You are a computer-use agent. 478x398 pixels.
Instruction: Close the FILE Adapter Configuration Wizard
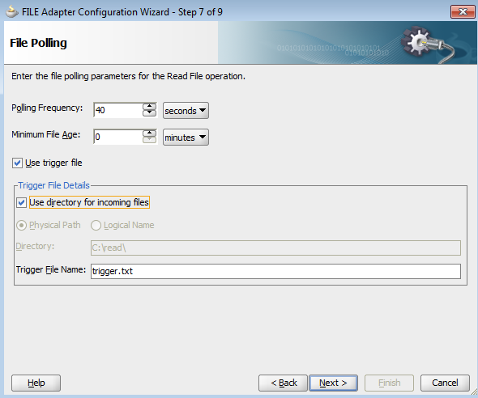(x=463, y=12)
